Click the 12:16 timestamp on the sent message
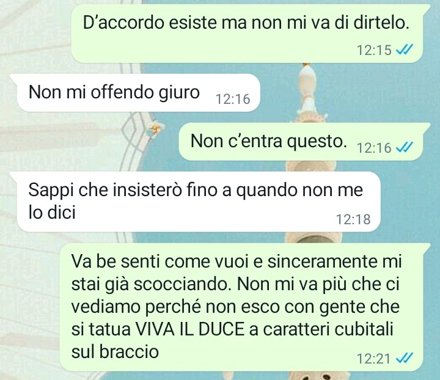This screenshot has width=440, height=380. coord(374,148)
